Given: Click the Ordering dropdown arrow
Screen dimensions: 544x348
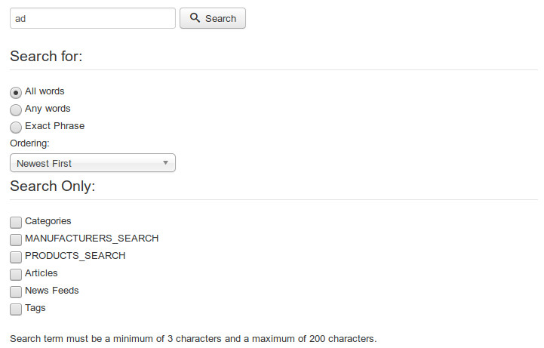Looking at the screenshot, I should pos(165,163).
